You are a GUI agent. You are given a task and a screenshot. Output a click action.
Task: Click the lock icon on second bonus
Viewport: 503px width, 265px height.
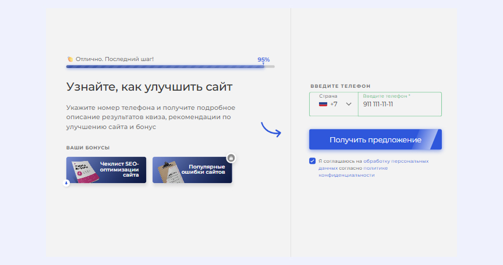231,157
